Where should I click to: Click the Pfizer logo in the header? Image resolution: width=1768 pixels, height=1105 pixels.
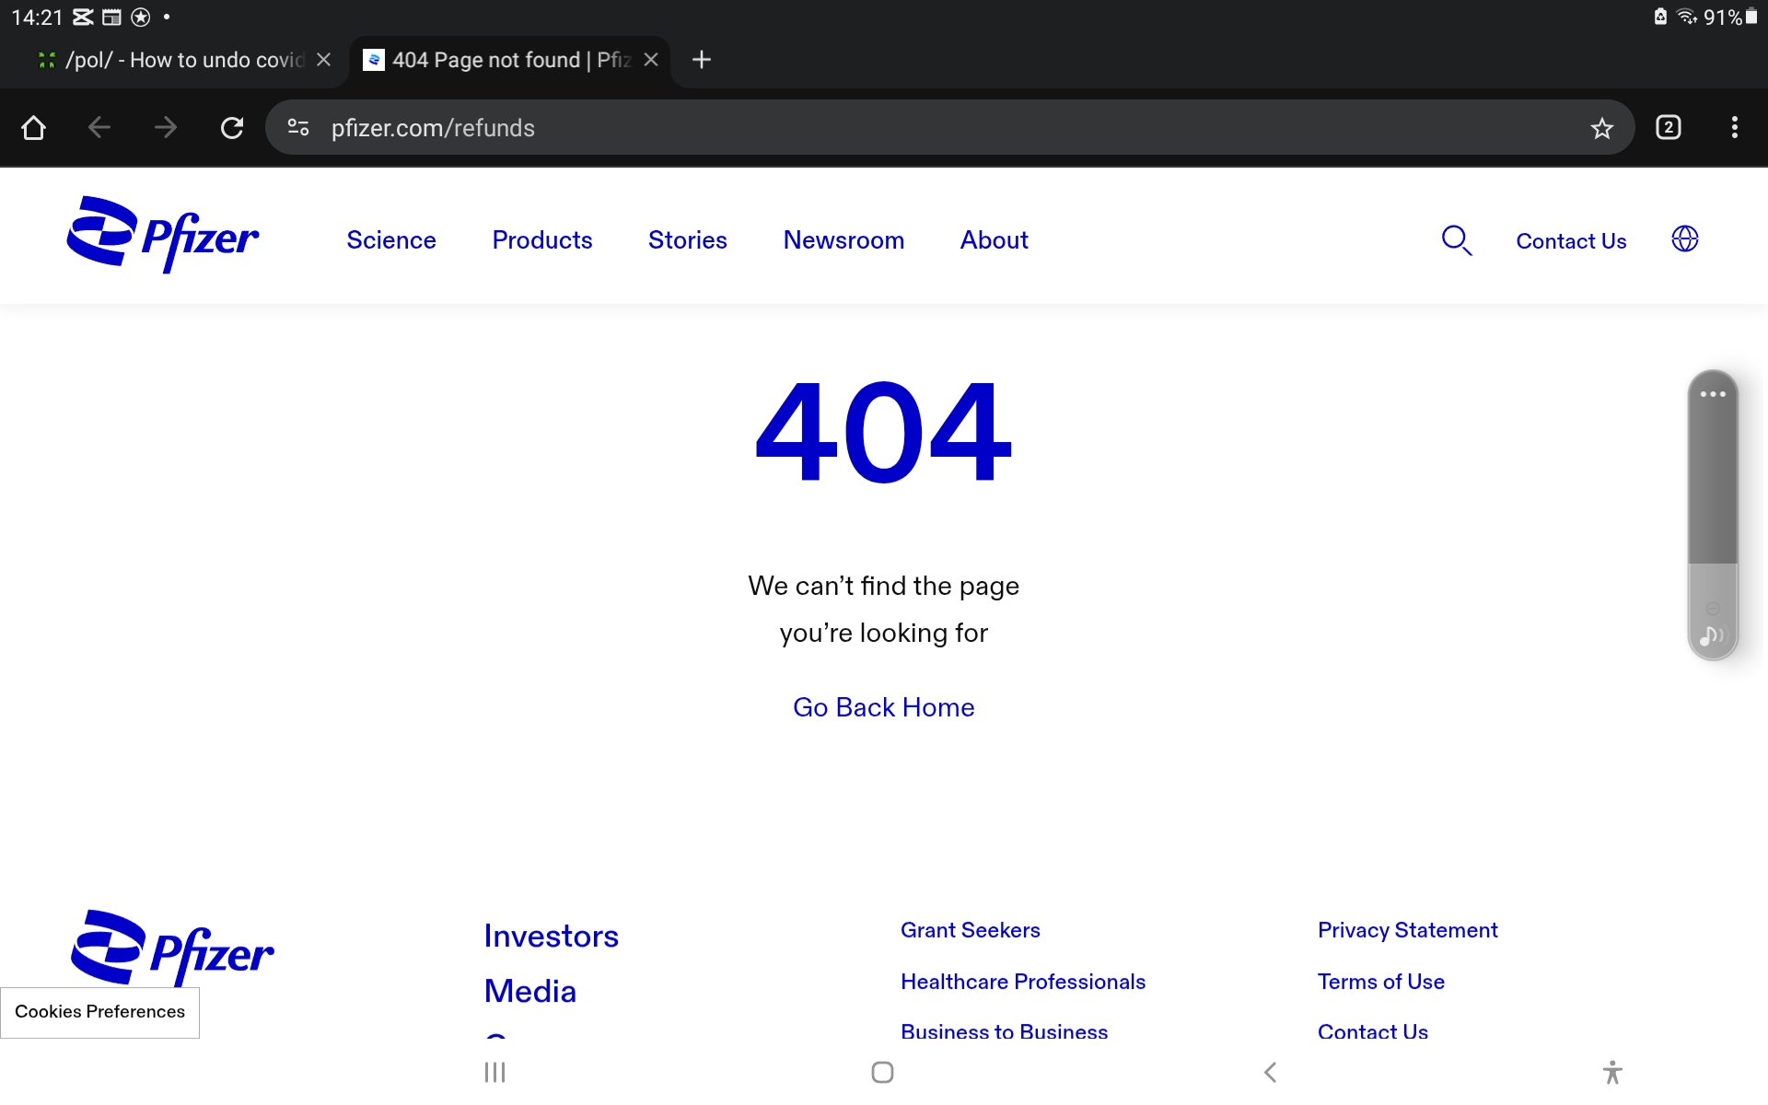[163, 235]
